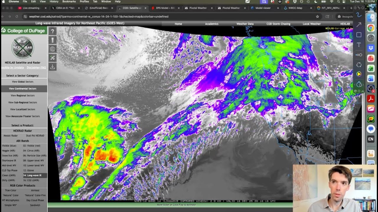Select Airmass RGB product
The width and height of the screenshot is (378, 212).
click(x=35, y=190)
